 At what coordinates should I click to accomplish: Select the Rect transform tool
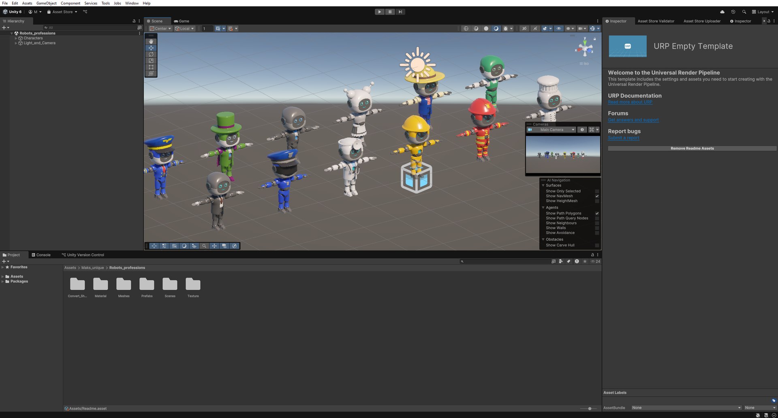point(151,67)
